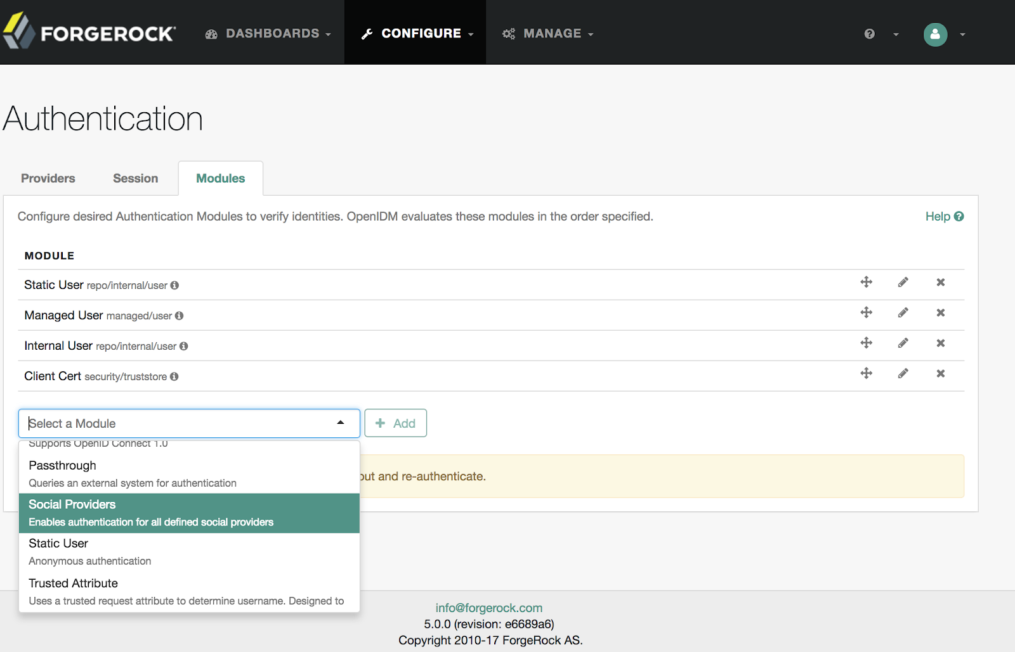Collapse the module dropdown with the arrow

coord(341,423)
